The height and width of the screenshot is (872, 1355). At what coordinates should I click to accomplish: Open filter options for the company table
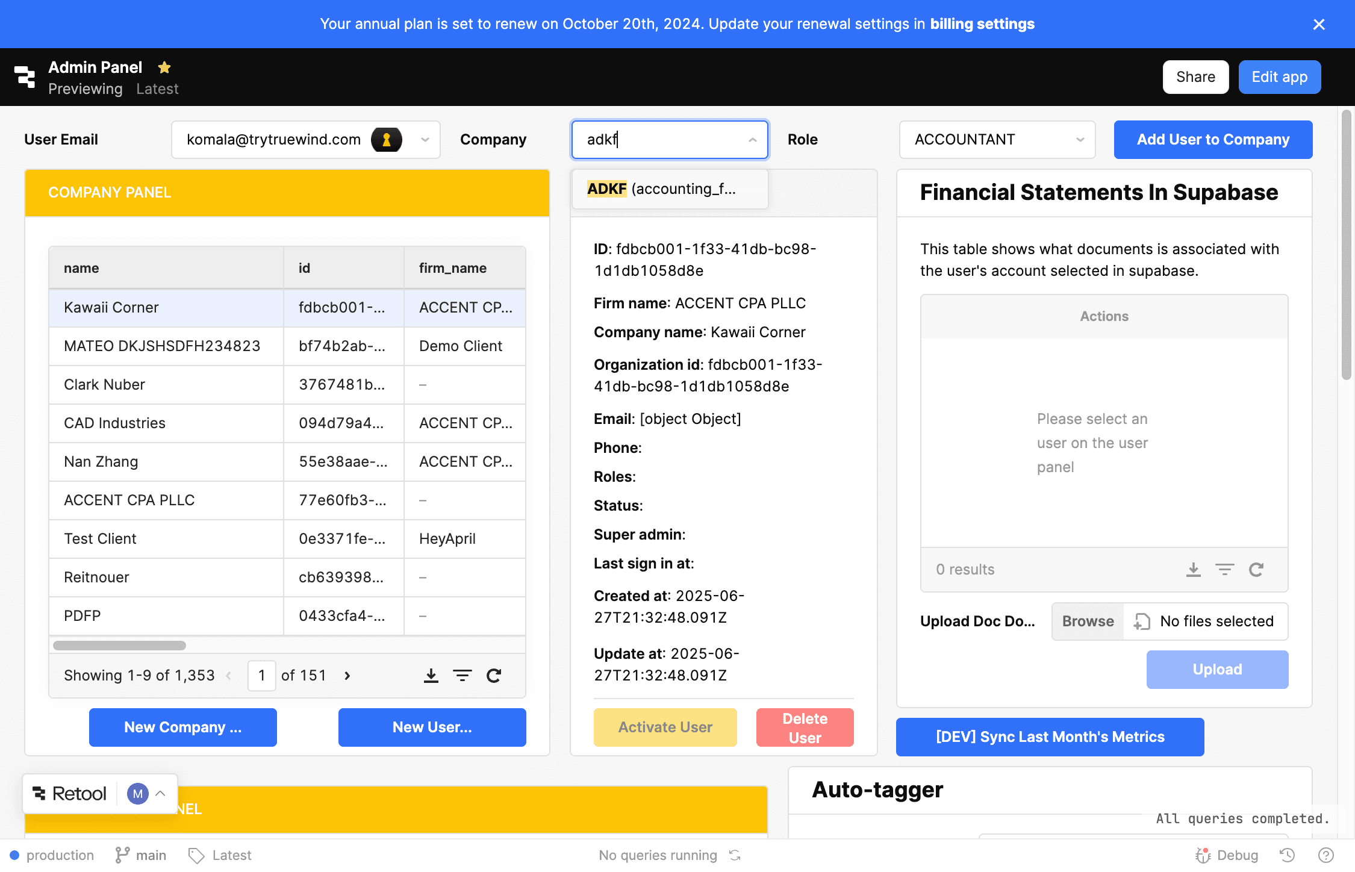(463, 675)
